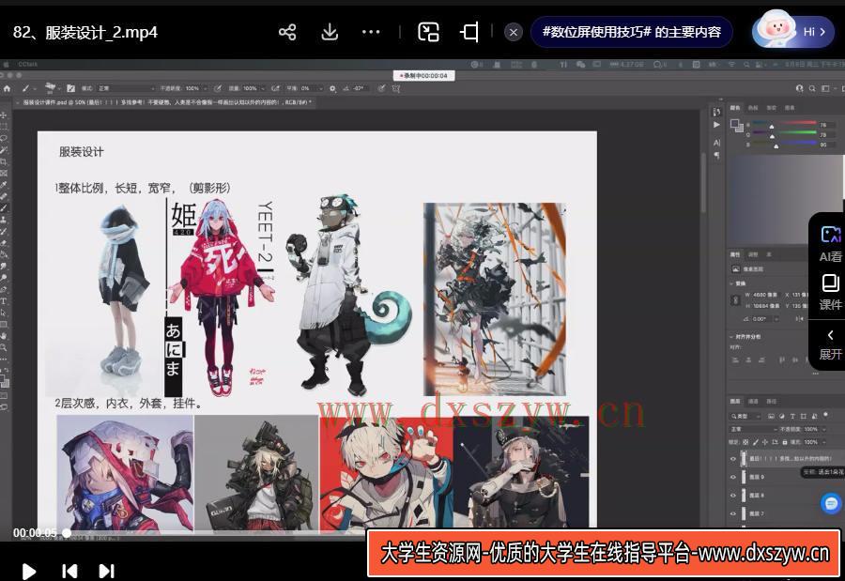Open the AI看 side panel
845x581 pixels.
point(830,244)
